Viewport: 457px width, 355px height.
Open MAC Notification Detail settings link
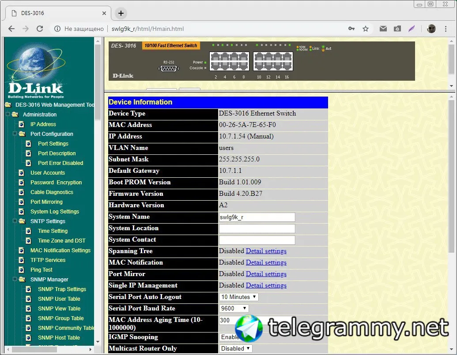tap(266, 262)
